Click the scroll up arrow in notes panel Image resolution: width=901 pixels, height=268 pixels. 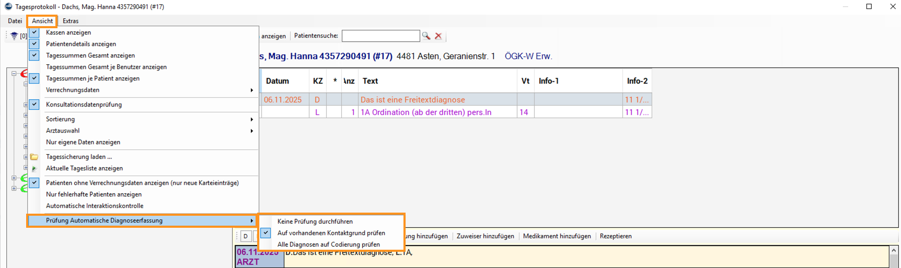(894, 250)
